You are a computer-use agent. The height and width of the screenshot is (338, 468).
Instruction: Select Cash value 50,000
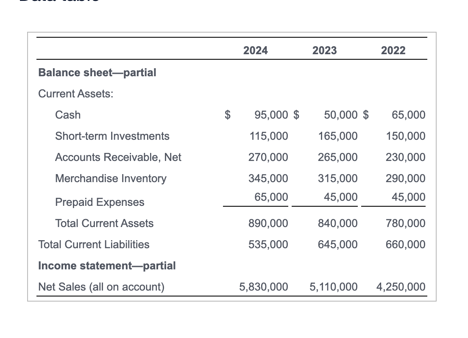pyautogui.click(x=340, y=115)
